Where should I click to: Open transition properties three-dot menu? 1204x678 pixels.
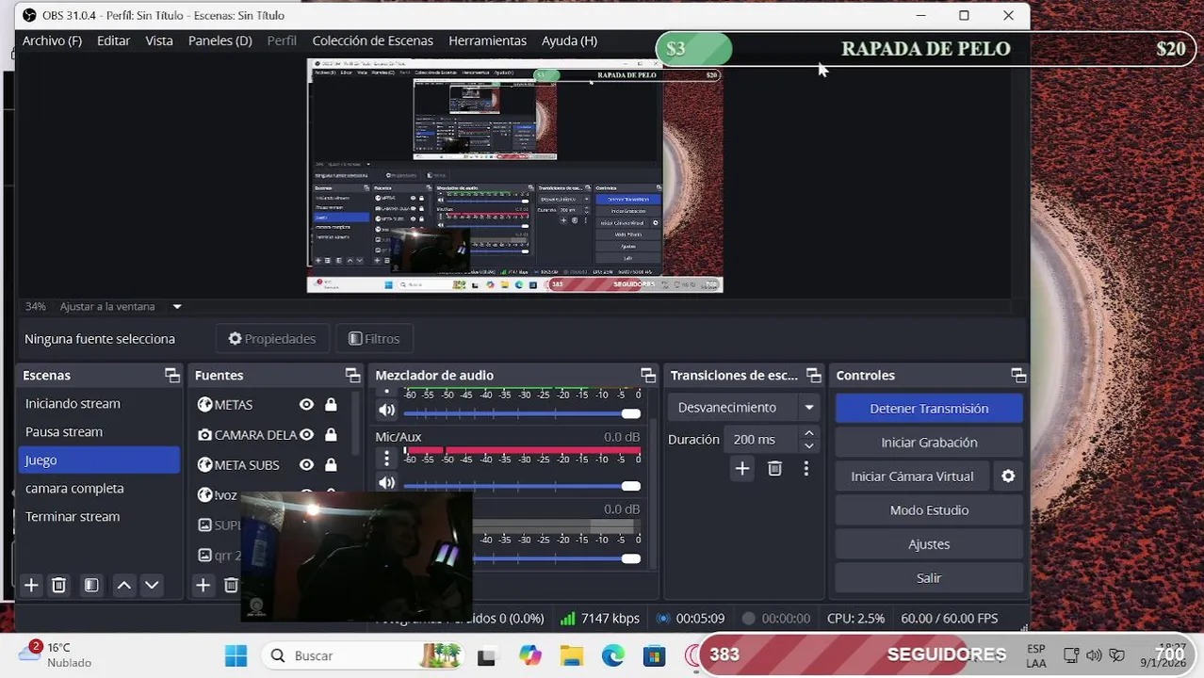(805, 468)
